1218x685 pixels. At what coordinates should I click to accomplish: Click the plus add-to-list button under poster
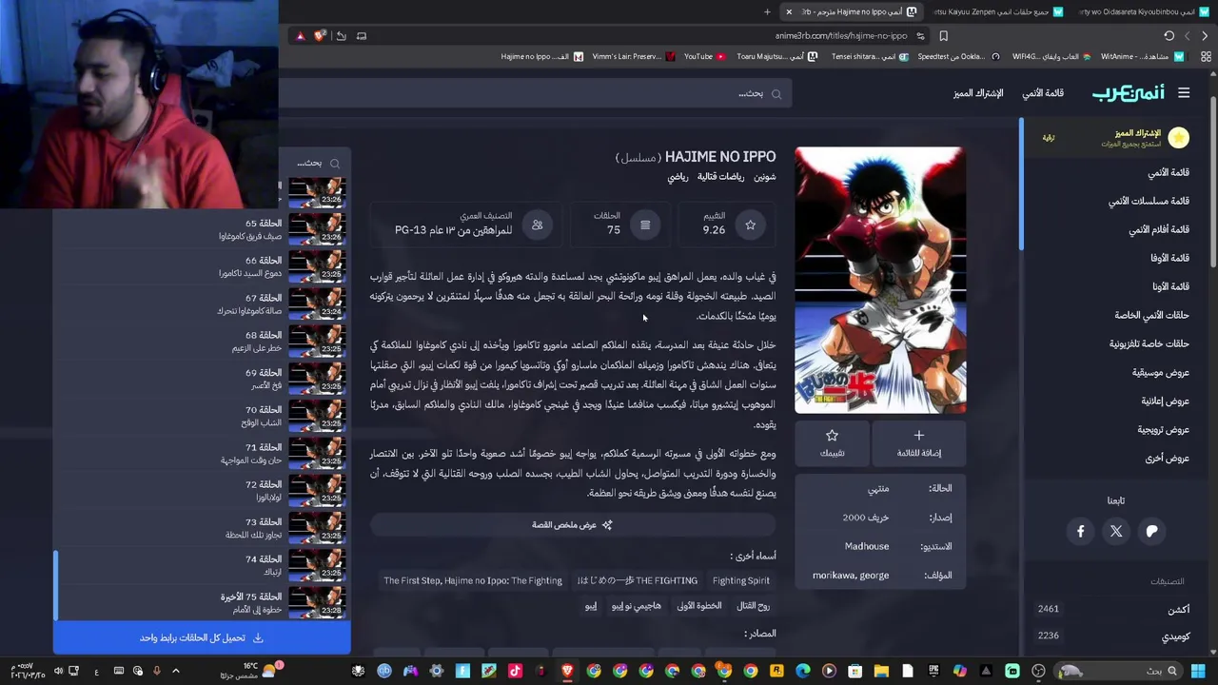click(919, 443)
